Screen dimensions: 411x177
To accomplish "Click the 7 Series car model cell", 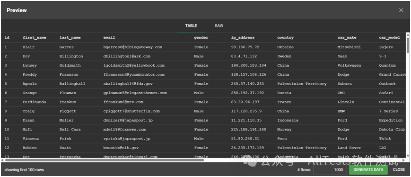I will pyautogui.click(x=388, y=111).
